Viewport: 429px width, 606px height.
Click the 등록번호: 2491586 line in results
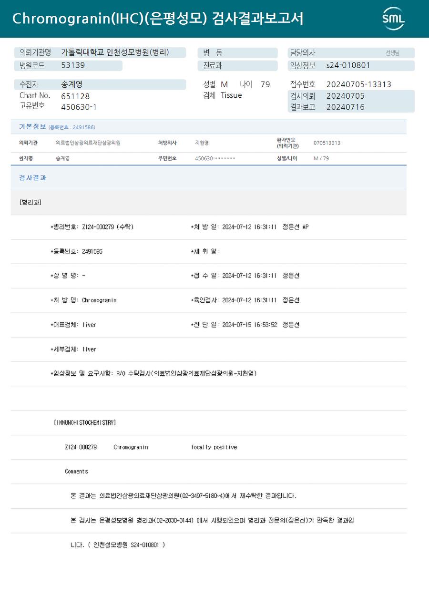(76, 251)
